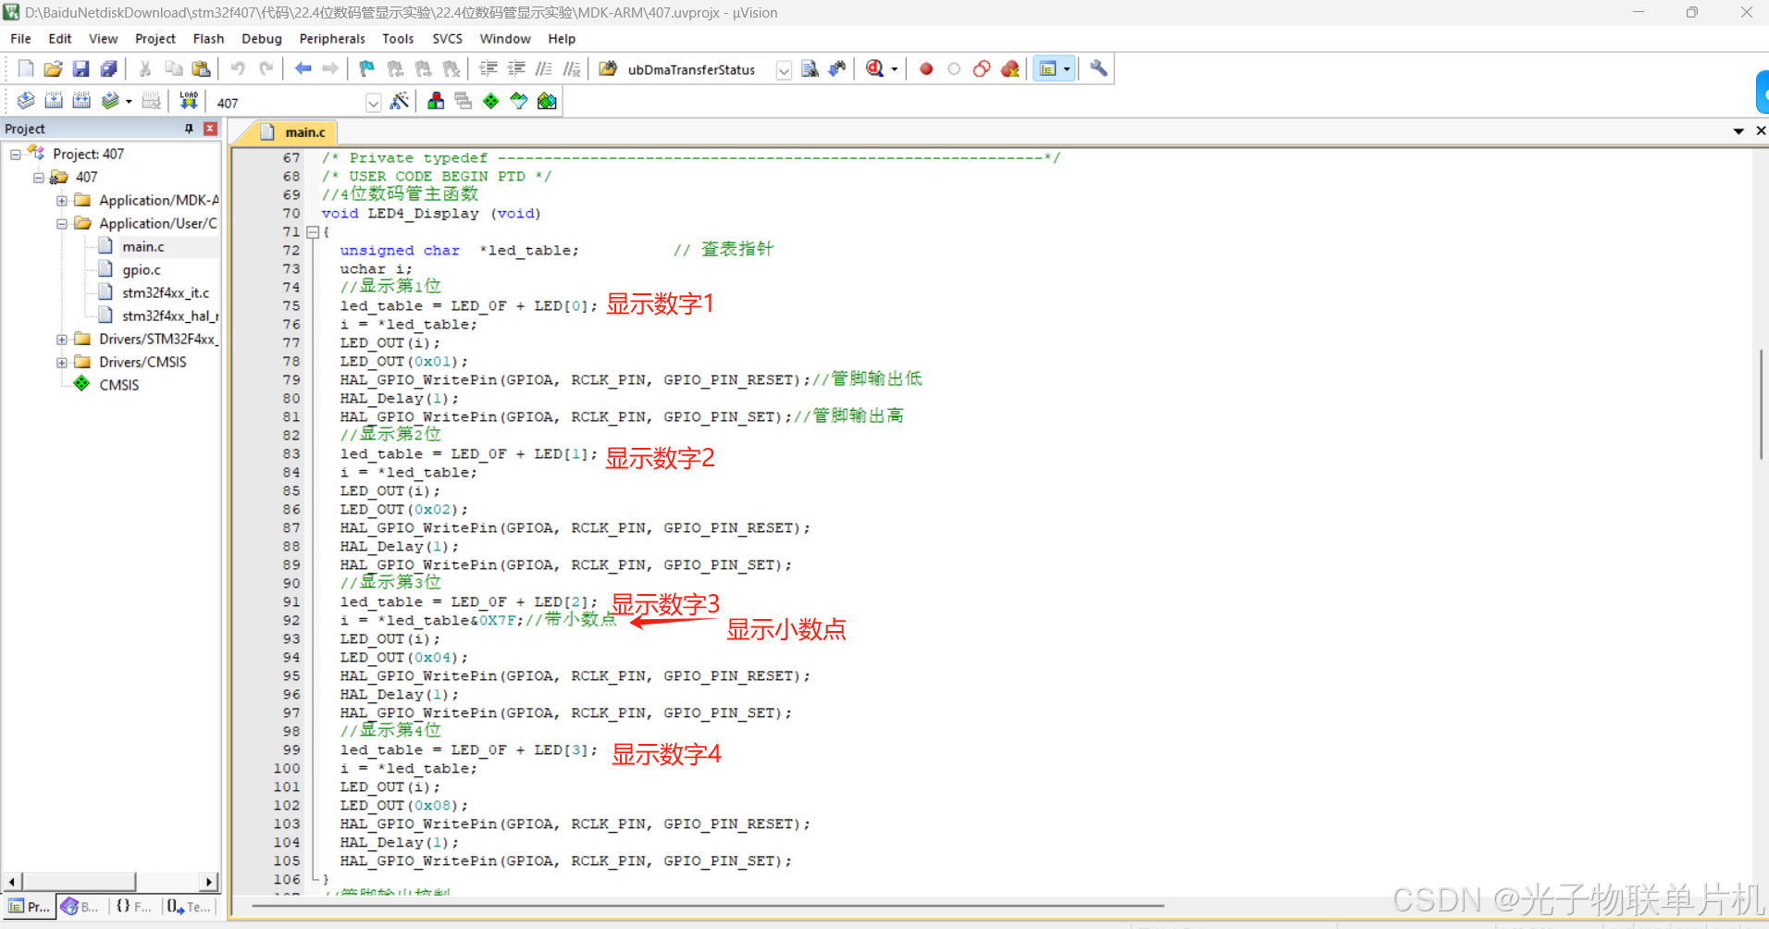Indent the selected lines

click(x=489, y=68)
